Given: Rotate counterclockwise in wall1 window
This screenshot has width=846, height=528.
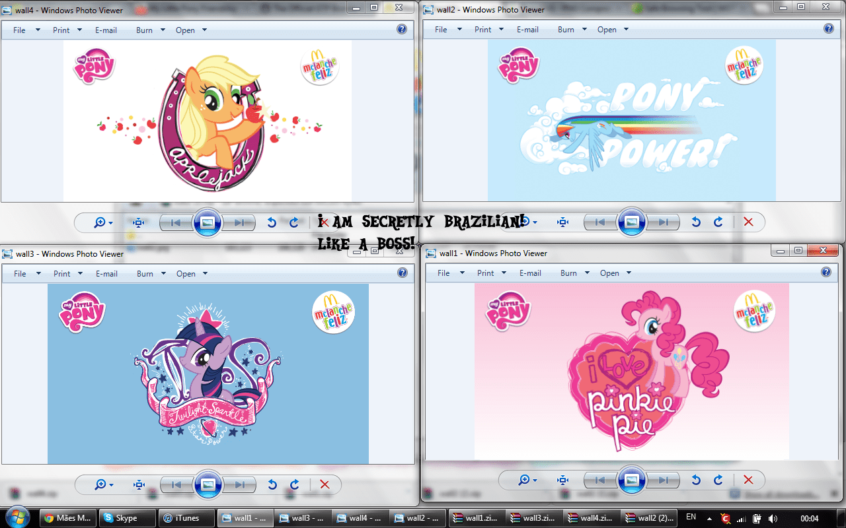Looking at the screenshot, I should coord(695,480).
